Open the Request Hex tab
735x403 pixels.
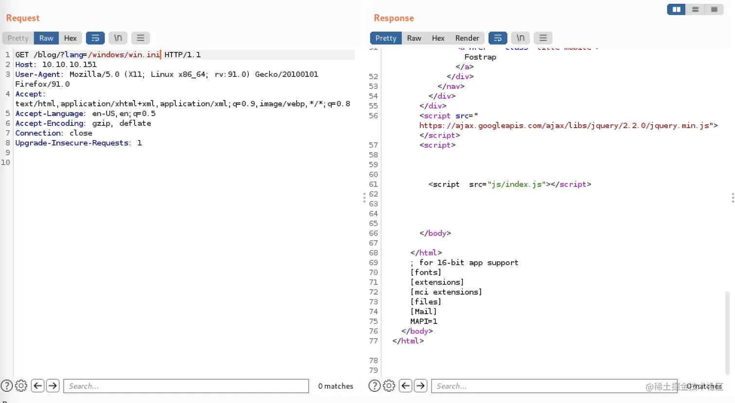(70, 38)
